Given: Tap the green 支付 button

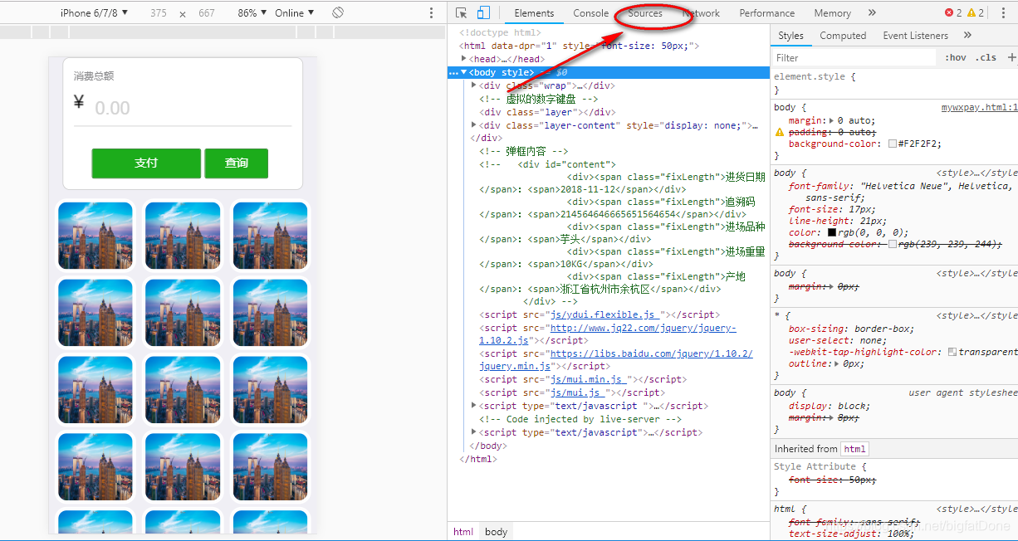Looking at the screenshot, I should [146, 163].
